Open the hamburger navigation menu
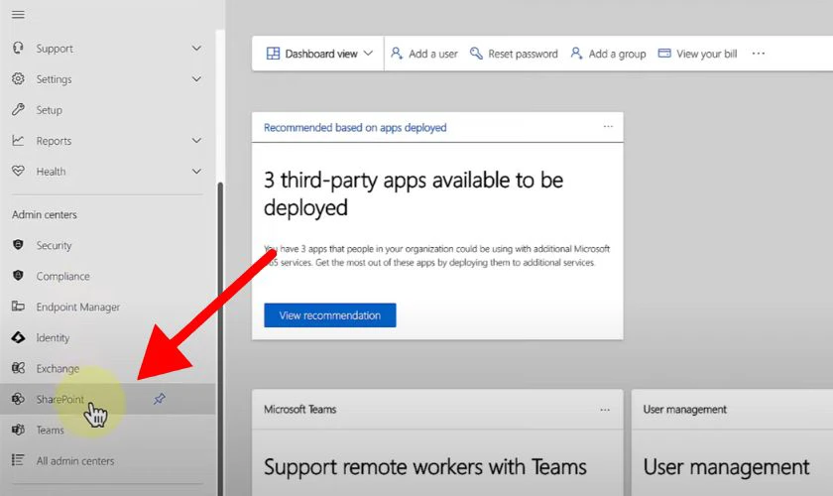This screenshot has height=496, width=833. [x=18, y=14]
